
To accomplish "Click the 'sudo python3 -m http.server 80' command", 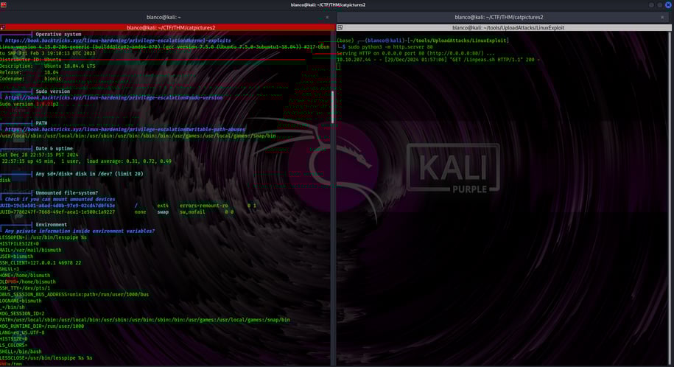I will pyautogui.click(x=390, y=47).
